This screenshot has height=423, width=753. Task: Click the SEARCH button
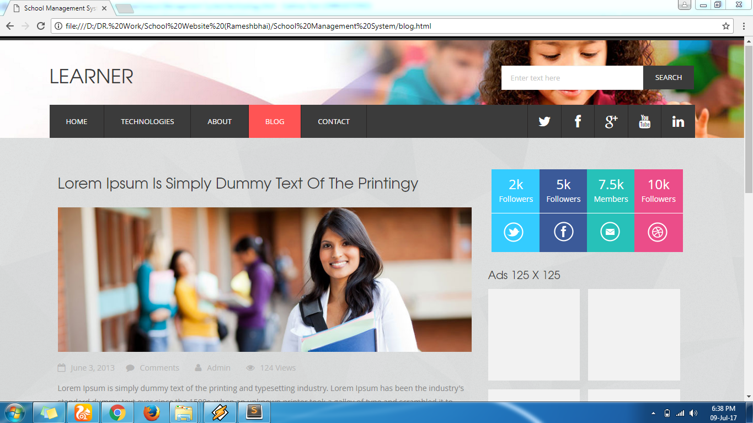[x=669, y=78]
